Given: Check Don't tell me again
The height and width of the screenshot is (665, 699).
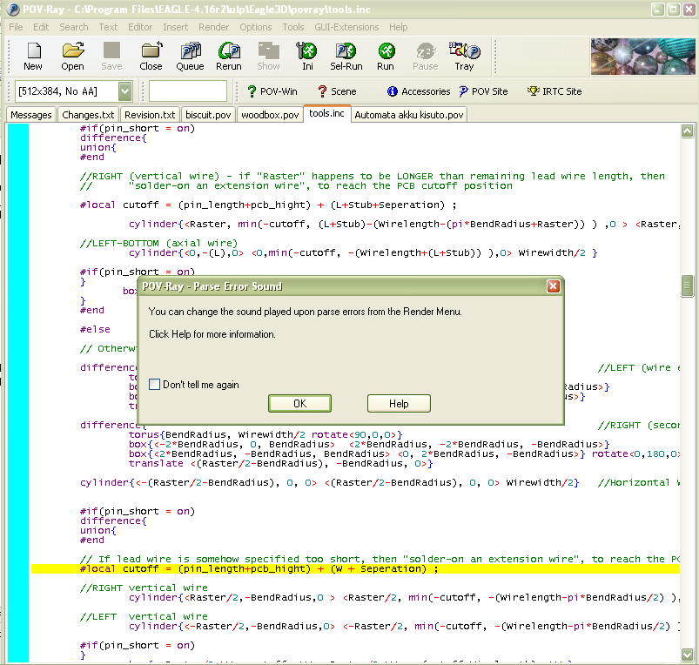Looking at the screenshot, I should 154,384.
